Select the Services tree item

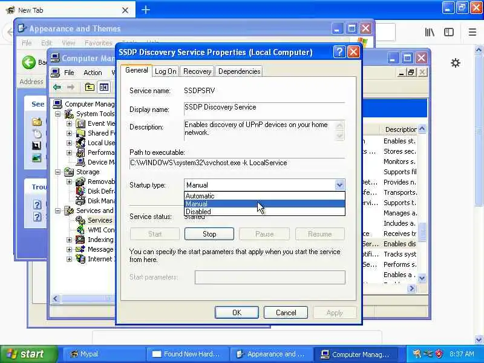click(x=100, y=220)
